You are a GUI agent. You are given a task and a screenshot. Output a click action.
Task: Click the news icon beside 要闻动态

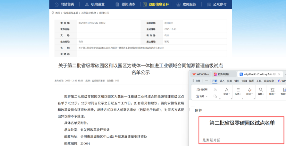117,4
